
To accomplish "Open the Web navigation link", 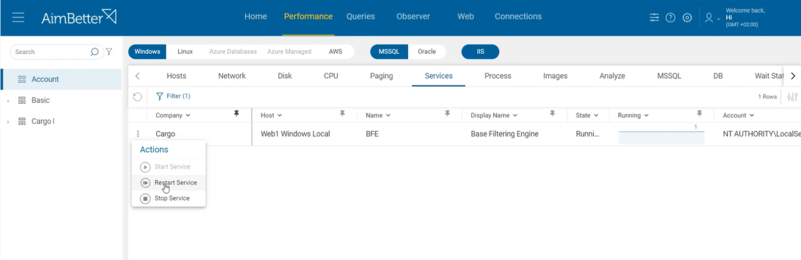I will 465,16.
